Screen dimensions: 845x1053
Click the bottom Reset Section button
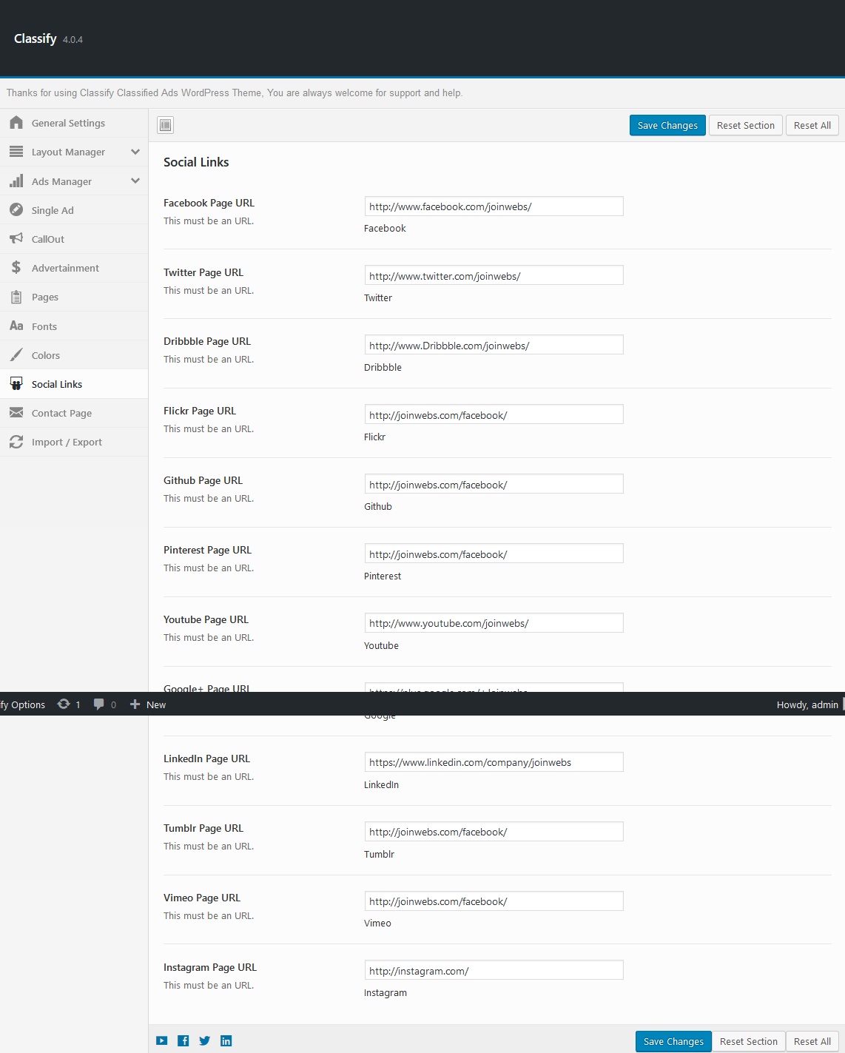pos(749,1041)
